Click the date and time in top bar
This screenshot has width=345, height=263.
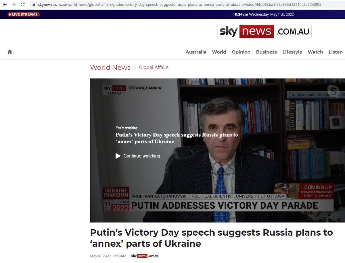pos(264,14)
